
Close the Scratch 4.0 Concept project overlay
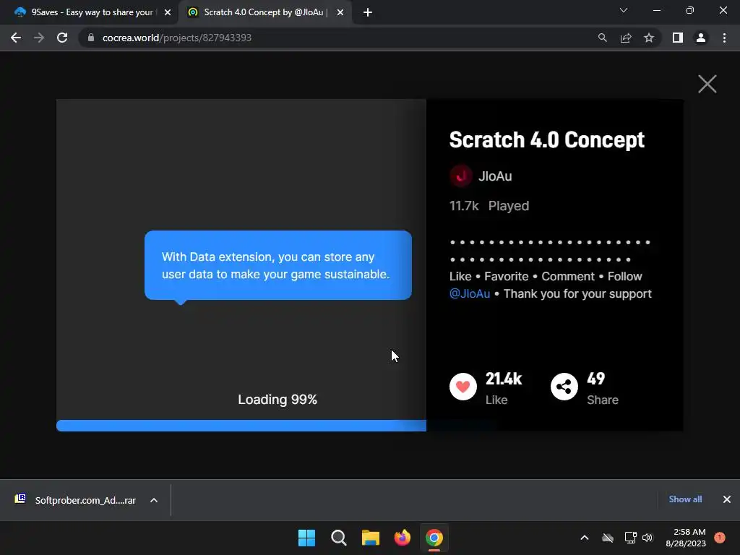707,85
